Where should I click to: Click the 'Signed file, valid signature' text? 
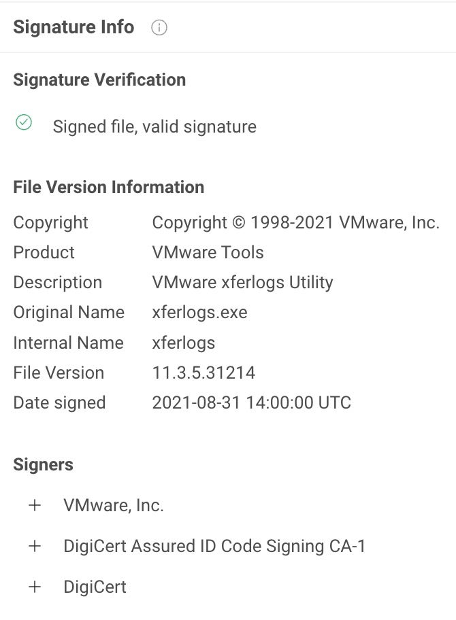click(x=154, y=126)
